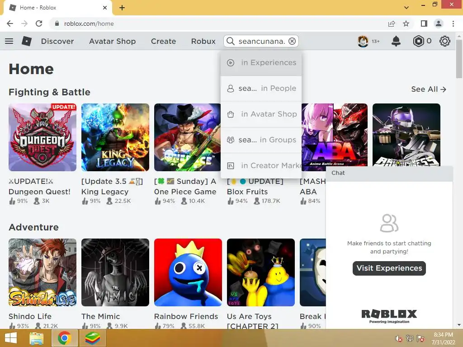
Task: Open the Discover page
Action: 57,41
